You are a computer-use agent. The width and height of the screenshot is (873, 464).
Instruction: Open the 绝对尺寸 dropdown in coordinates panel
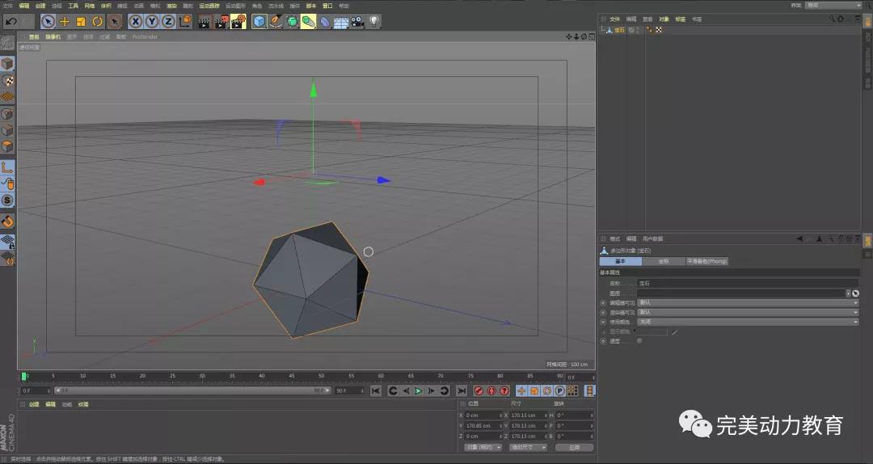(528, 447)
